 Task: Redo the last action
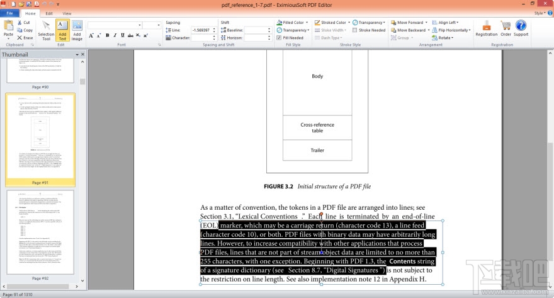[x=52, y=4]
